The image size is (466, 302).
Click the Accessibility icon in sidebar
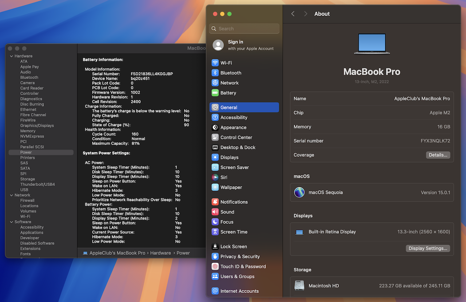pos(215,118)
